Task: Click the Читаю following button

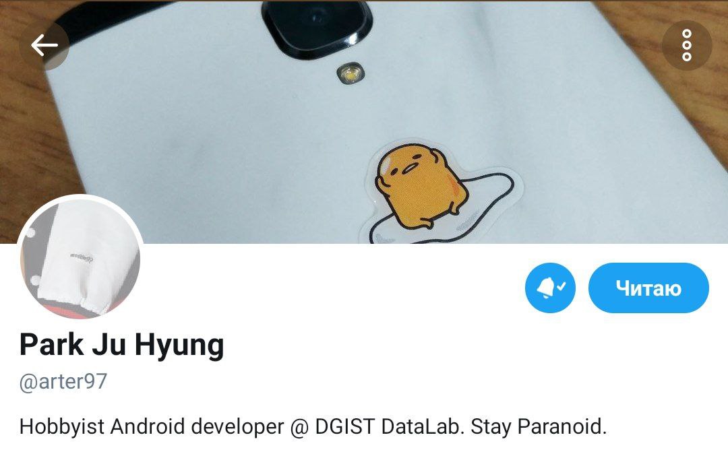Action: (x=648, y=288)
